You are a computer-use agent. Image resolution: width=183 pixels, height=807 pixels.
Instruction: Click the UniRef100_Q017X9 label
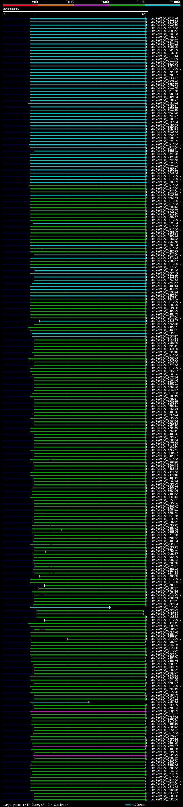tap(164, 88)
